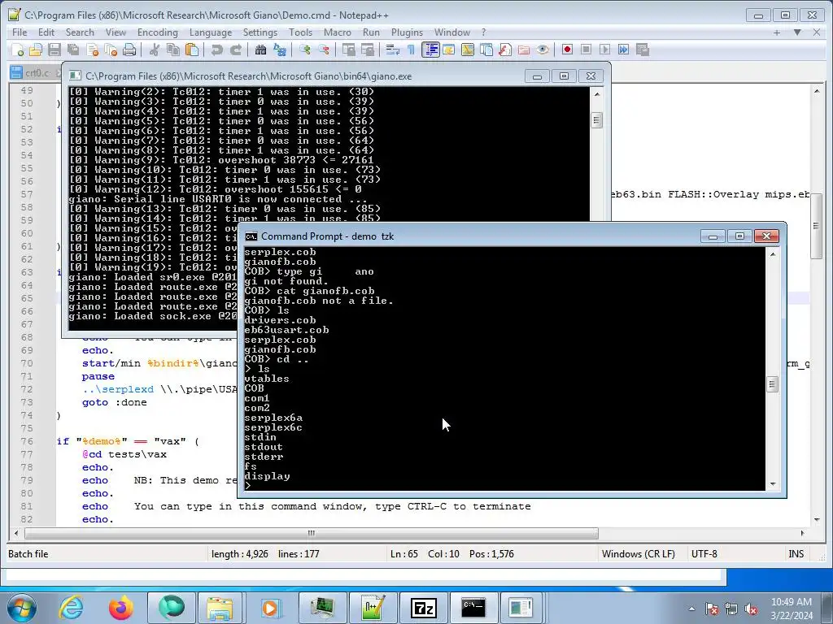Click the Copy toolbar icon
Image resolution: width=833 pixels, height=624 pixels.
point(173,50)
